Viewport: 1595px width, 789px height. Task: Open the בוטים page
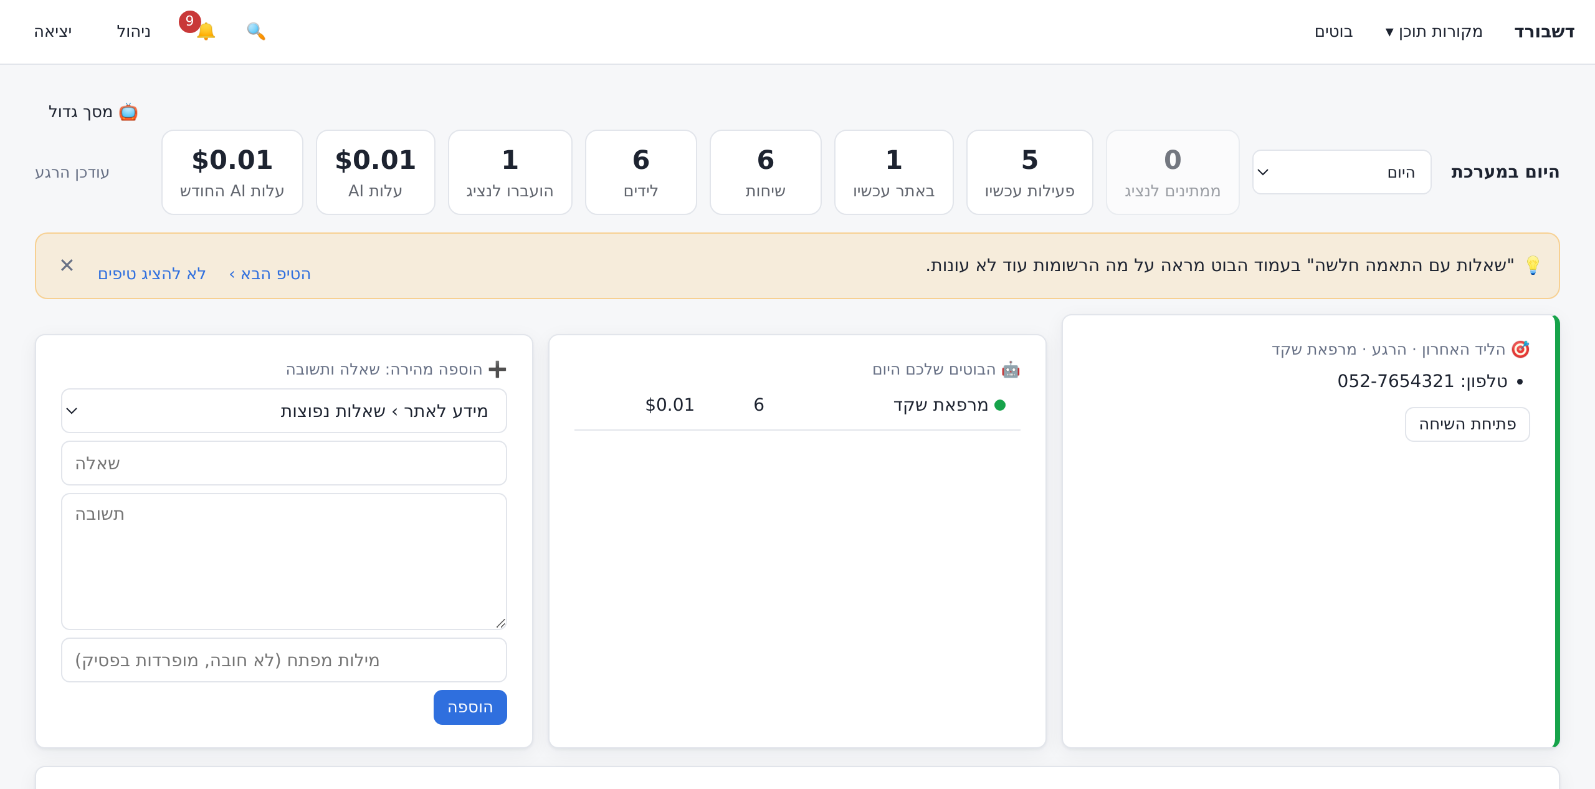coord(1333,32)
